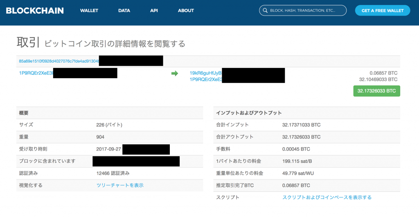Show the tree chart via ツリーチャートを表示
This screenshot has width=419, height=218.
tap(120, 185)
